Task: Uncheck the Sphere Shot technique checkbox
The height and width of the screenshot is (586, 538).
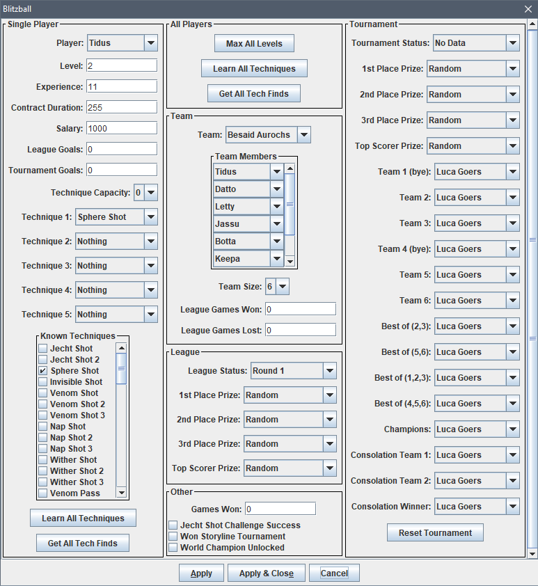Action: (43, 371)
